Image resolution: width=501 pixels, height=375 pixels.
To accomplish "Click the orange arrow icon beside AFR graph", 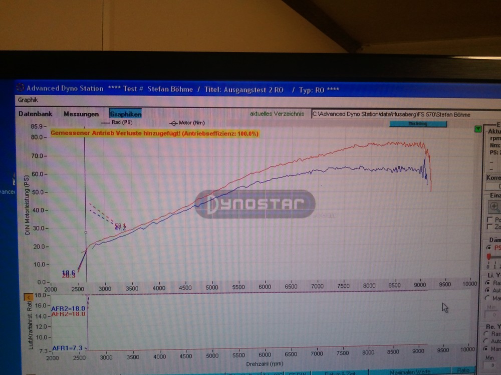I will pyautogui.click(x=28, y=297).
